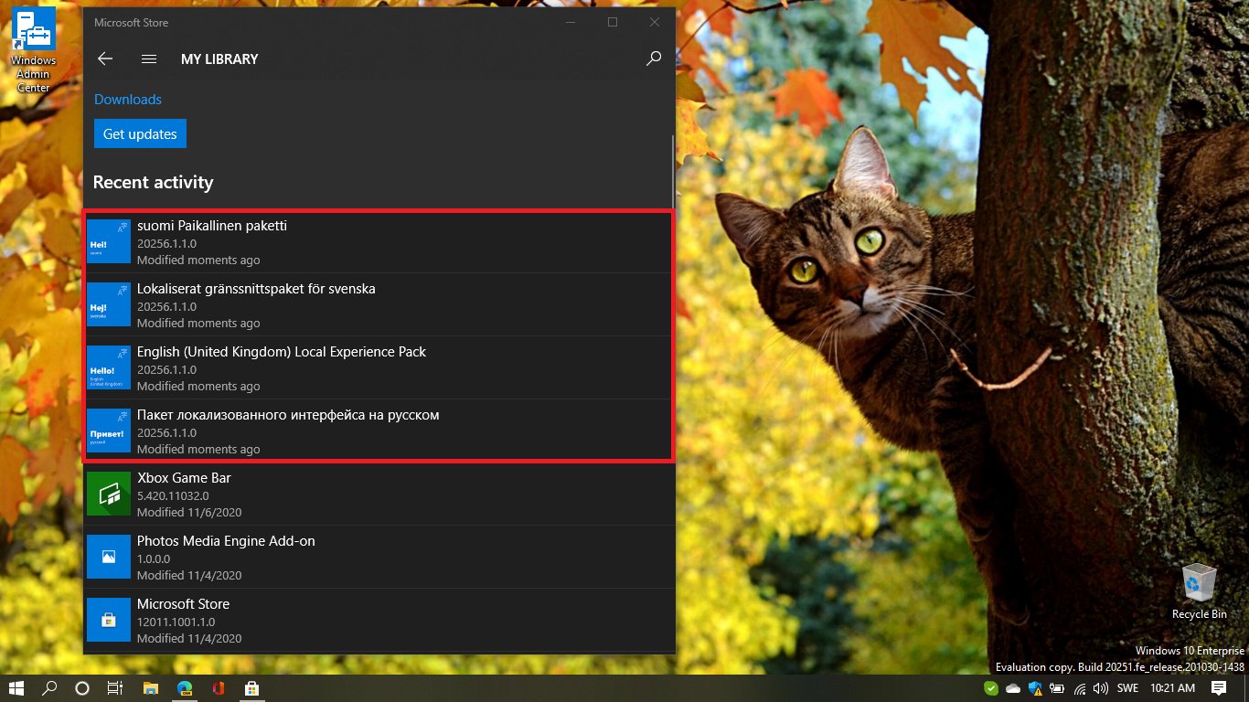Image resolution: width=1249 pixels, height=702 pixels.
Task: Click the Xbox Game Bar app icon
Action: click(109, 494)
